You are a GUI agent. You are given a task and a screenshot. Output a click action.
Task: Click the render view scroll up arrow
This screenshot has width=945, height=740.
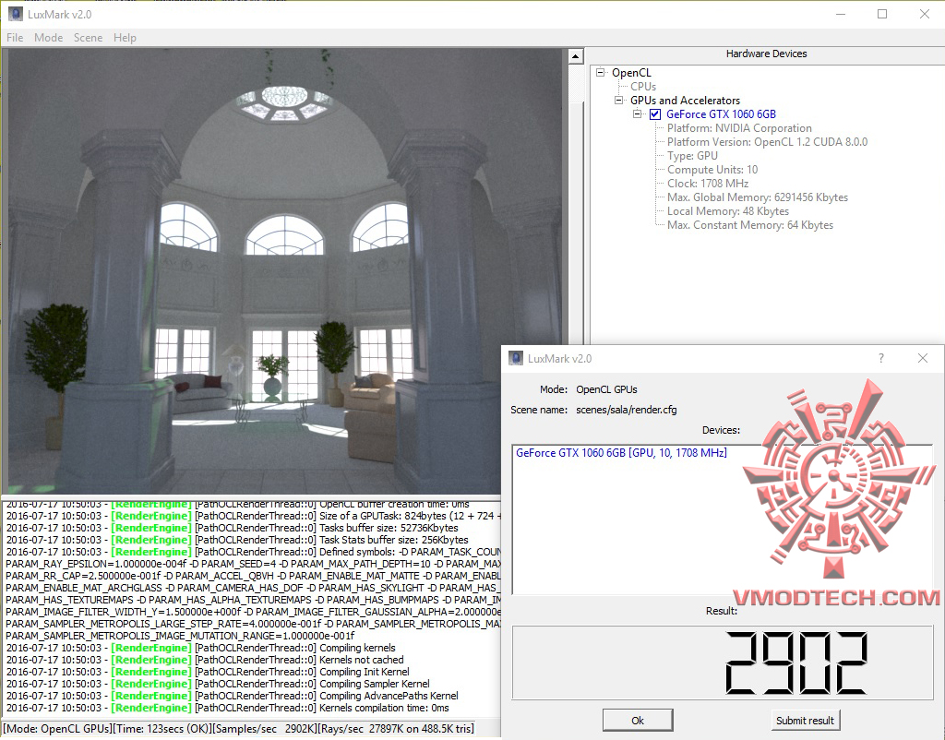pyautogui.click(x=576, y=56)
